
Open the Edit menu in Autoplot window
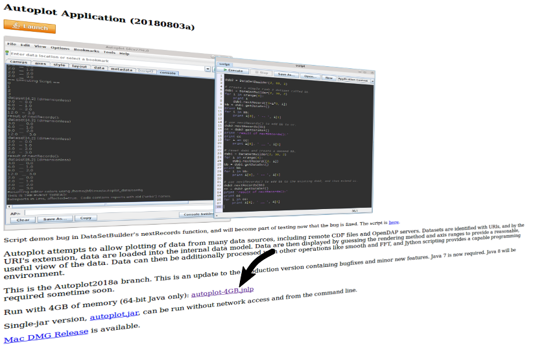click(x=25, y=45)
